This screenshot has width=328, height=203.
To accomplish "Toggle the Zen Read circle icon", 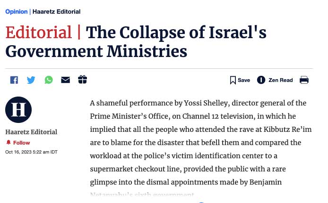I will tap(261, 80).
